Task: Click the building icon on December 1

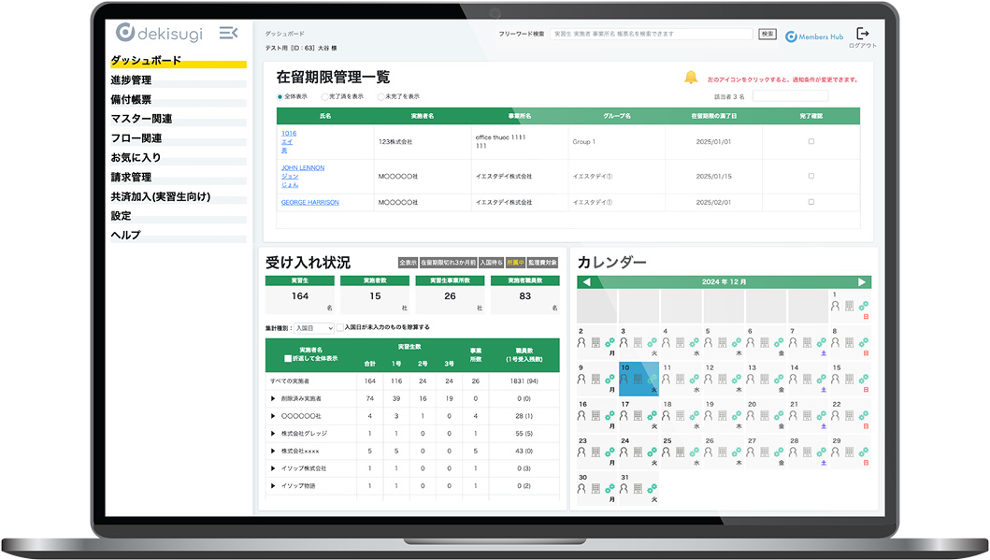Action: pos(849,306)
